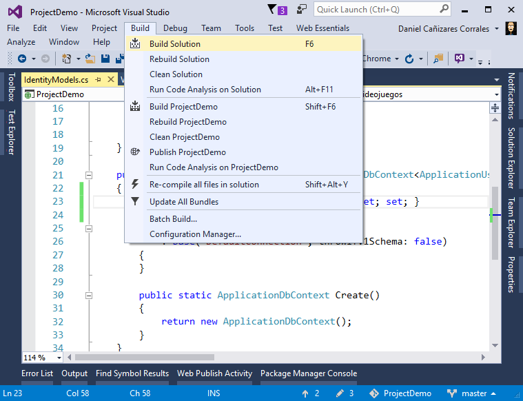Click the master branch icon in the status bar

tap(452, 393)
